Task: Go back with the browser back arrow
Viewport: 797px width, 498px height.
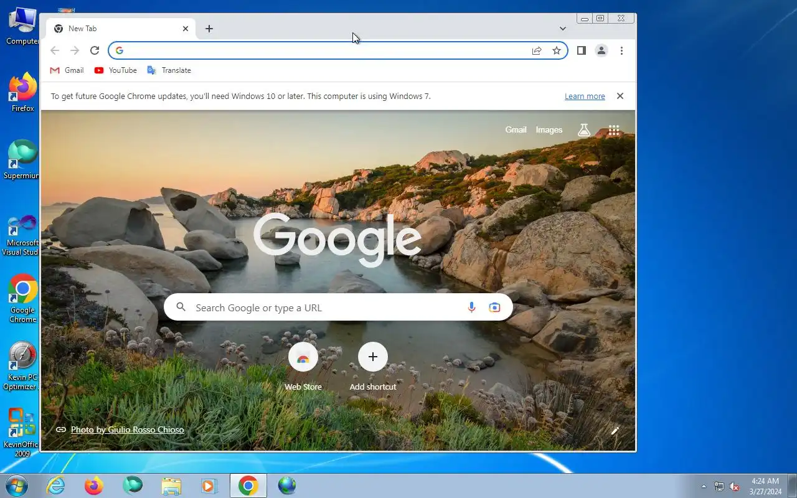Action: click(x=55, y=50)
